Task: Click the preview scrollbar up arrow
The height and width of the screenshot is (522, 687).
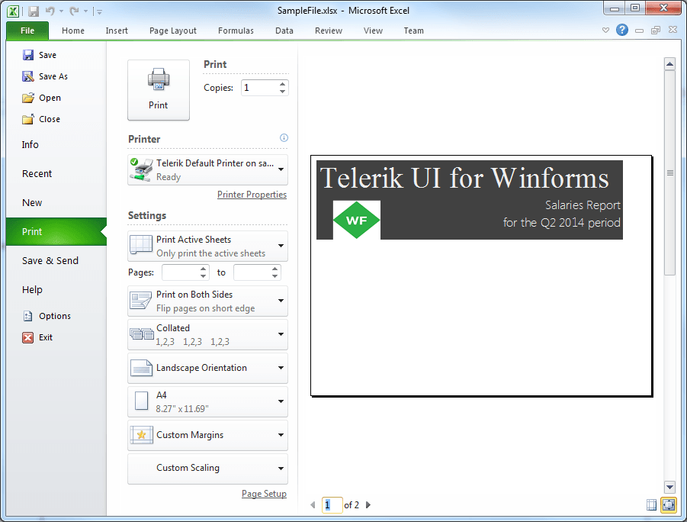Action: [x=669, y=64]
